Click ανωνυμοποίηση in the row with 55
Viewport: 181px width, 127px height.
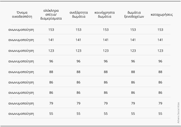pos(21,113)
